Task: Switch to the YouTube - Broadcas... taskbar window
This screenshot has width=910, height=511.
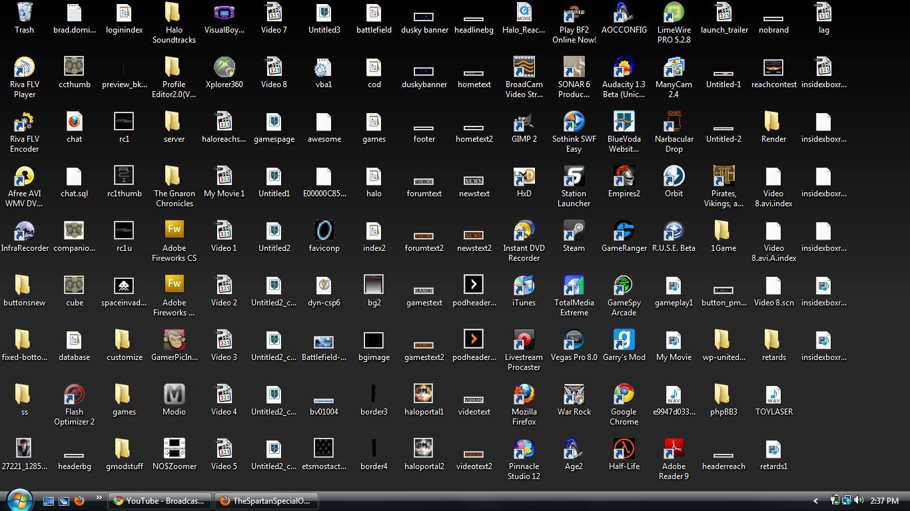Action: (159, 500)
